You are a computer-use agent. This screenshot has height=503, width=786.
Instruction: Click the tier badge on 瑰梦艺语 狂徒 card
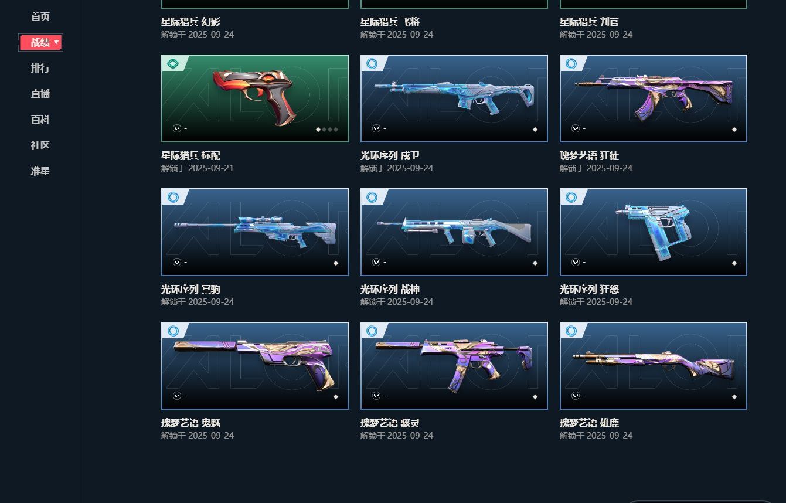click(571, 63)
